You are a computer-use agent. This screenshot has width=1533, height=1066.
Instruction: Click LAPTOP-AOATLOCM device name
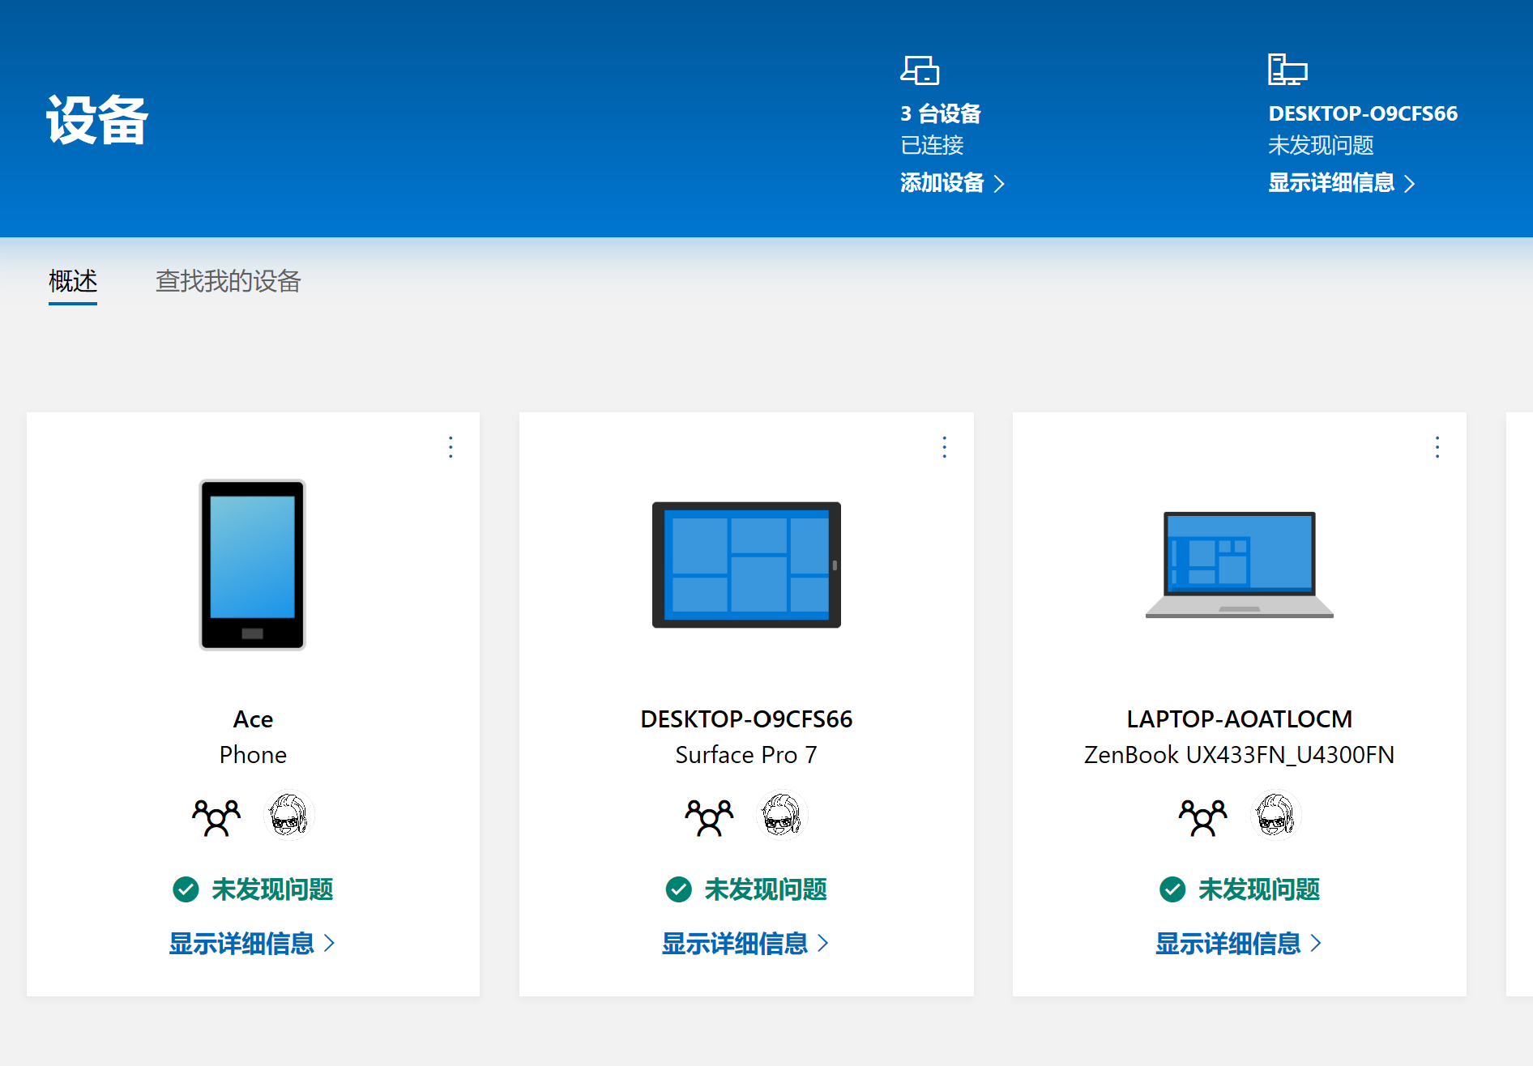[x=1239, y=719]
